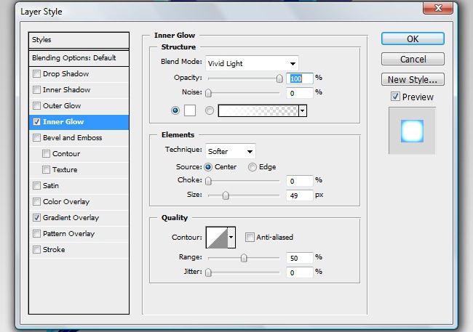Disable the Preview checkbox
Screen dimensions: 473x332
coord(395,97)
